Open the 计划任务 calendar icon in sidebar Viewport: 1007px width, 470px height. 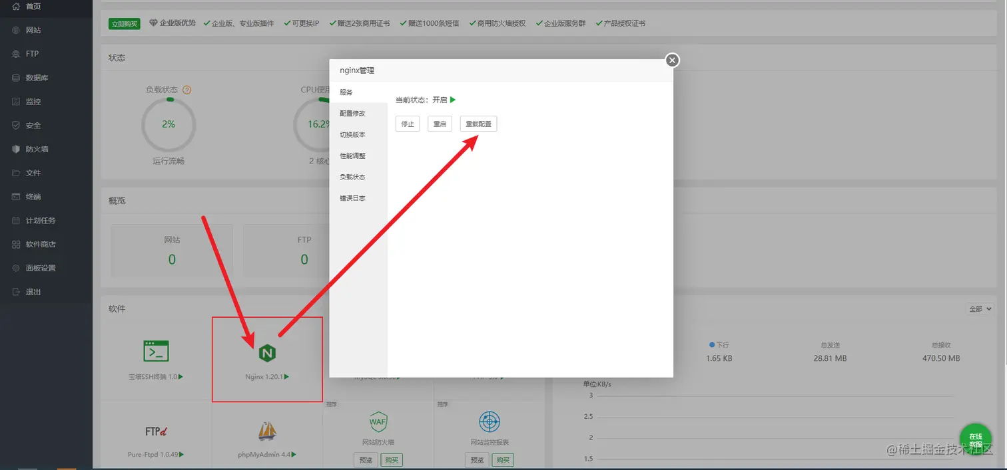[17, 220]
